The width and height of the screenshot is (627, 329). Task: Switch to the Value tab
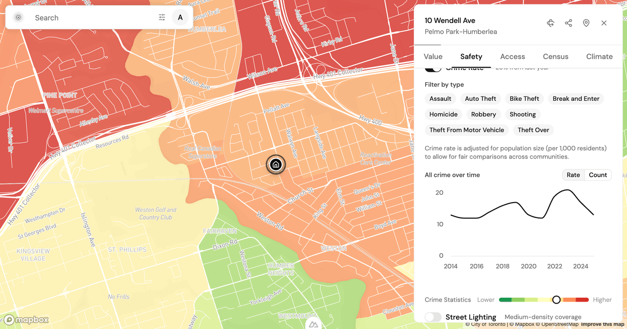coord(433,56)
